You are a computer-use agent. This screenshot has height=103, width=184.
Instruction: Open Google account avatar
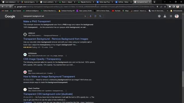(x=177, y=16)
